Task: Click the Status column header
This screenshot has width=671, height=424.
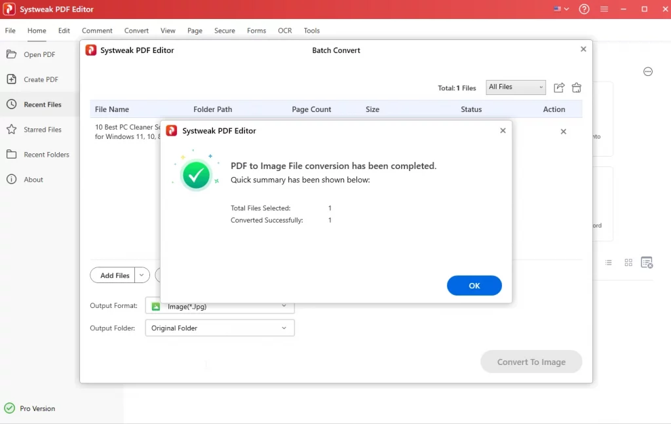Action: (x=471, y=109)
